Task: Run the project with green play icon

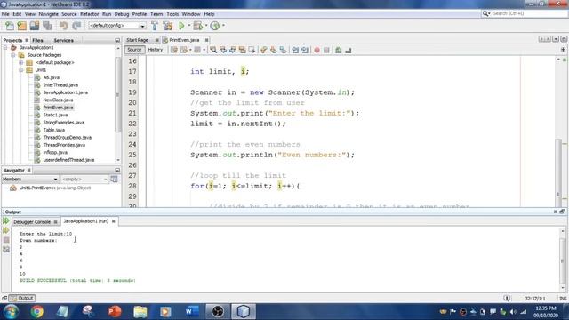Action: tap(181, 26)
